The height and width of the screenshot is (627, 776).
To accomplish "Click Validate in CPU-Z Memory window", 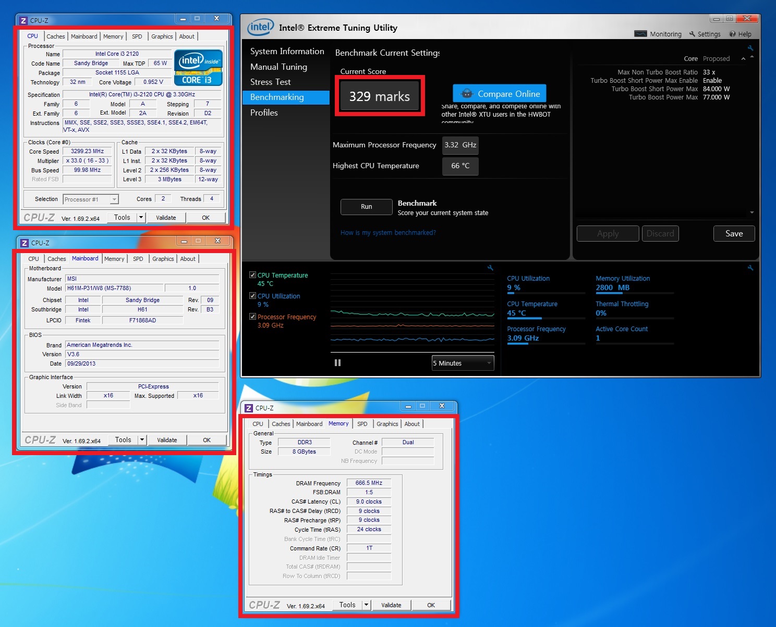I will [391, 605].
